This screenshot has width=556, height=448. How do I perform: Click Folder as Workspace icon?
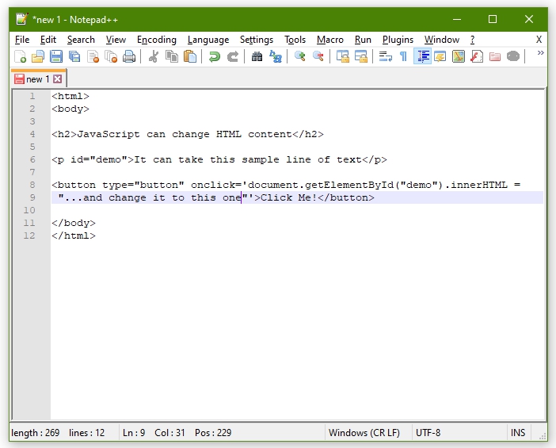495,57
